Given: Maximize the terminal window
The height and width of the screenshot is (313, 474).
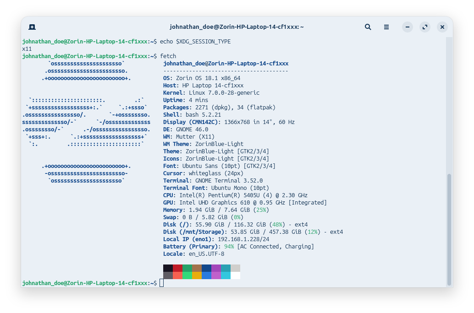Looking at the screenshot, I should pyautogui.click(x=425, y=27).
